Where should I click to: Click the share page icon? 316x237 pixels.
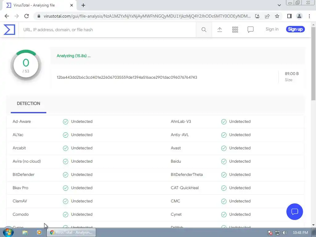[x=267, y=16]
